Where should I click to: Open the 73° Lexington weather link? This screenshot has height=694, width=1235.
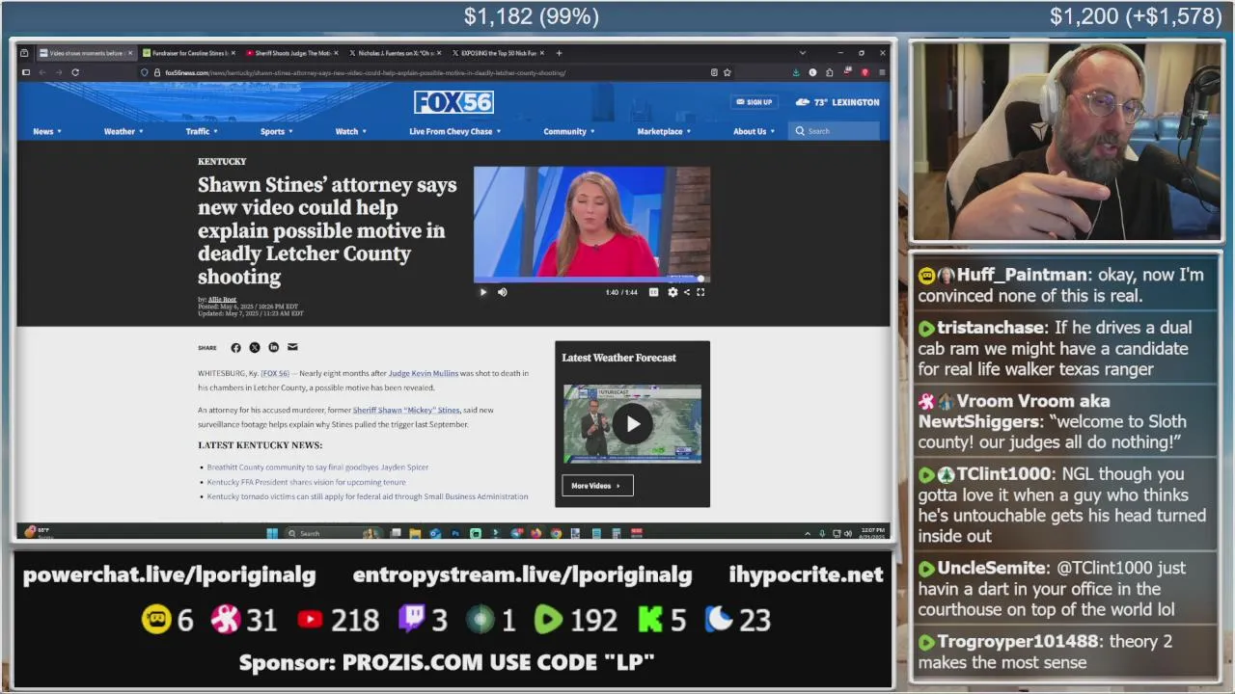pos(837,102)
